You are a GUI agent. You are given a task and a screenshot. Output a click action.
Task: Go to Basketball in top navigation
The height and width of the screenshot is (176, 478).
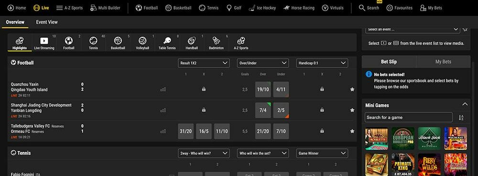[178, 8]
